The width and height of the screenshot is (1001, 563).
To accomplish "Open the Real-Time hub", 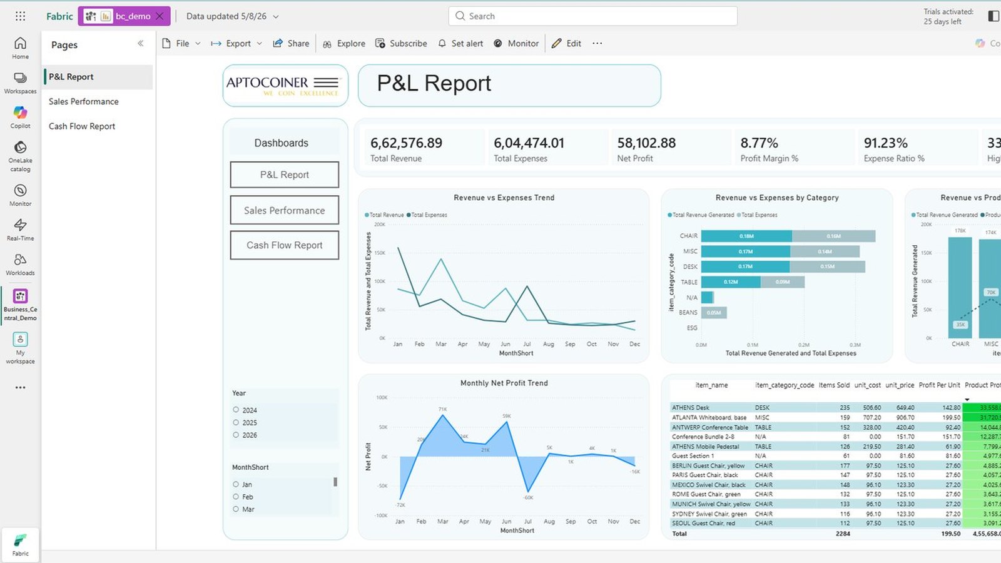I will (x=20, y=230).
